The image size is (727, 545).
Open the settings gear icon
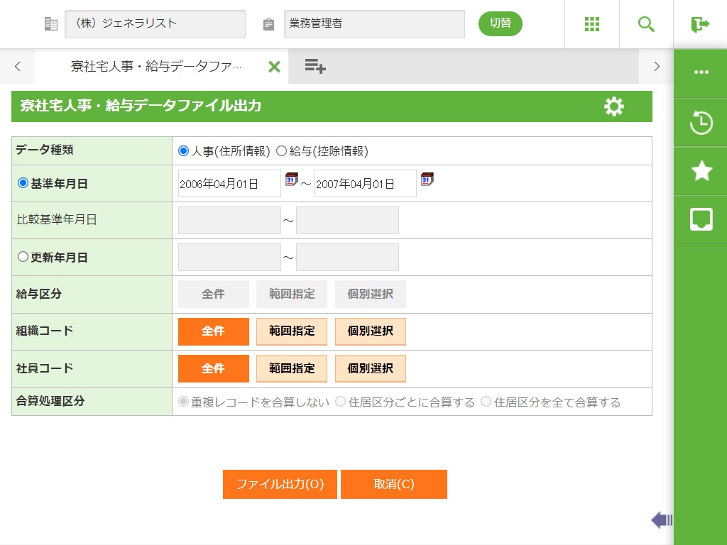click(x=614, y=106)
